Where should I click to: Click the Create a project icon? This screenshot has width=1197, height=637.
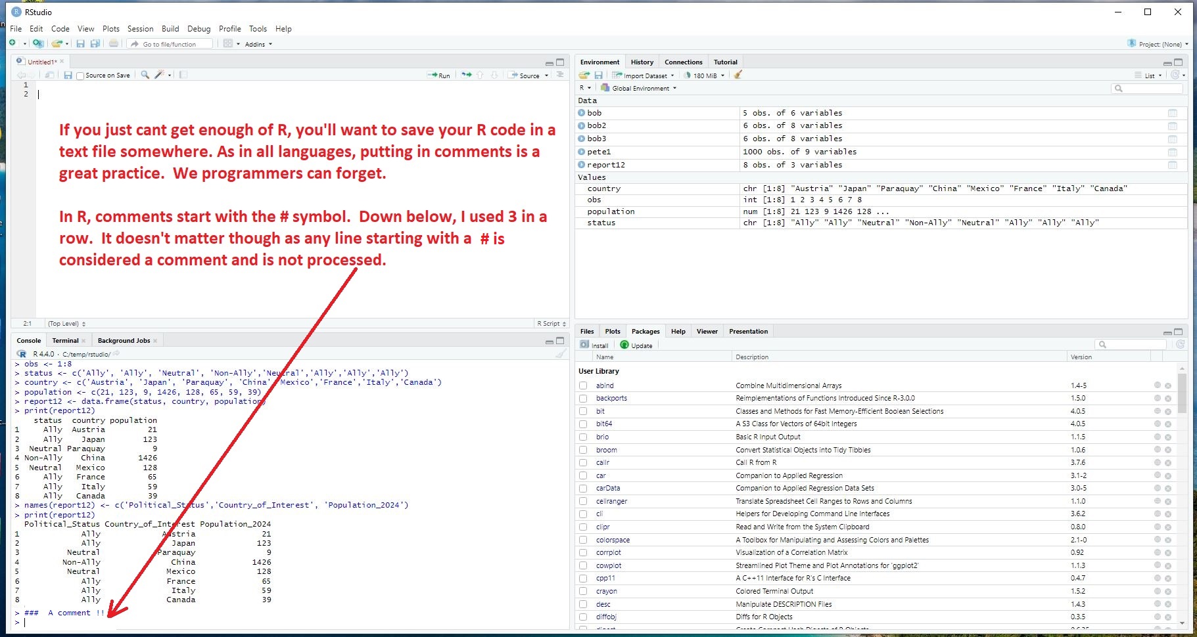click(x=38, y=44)
